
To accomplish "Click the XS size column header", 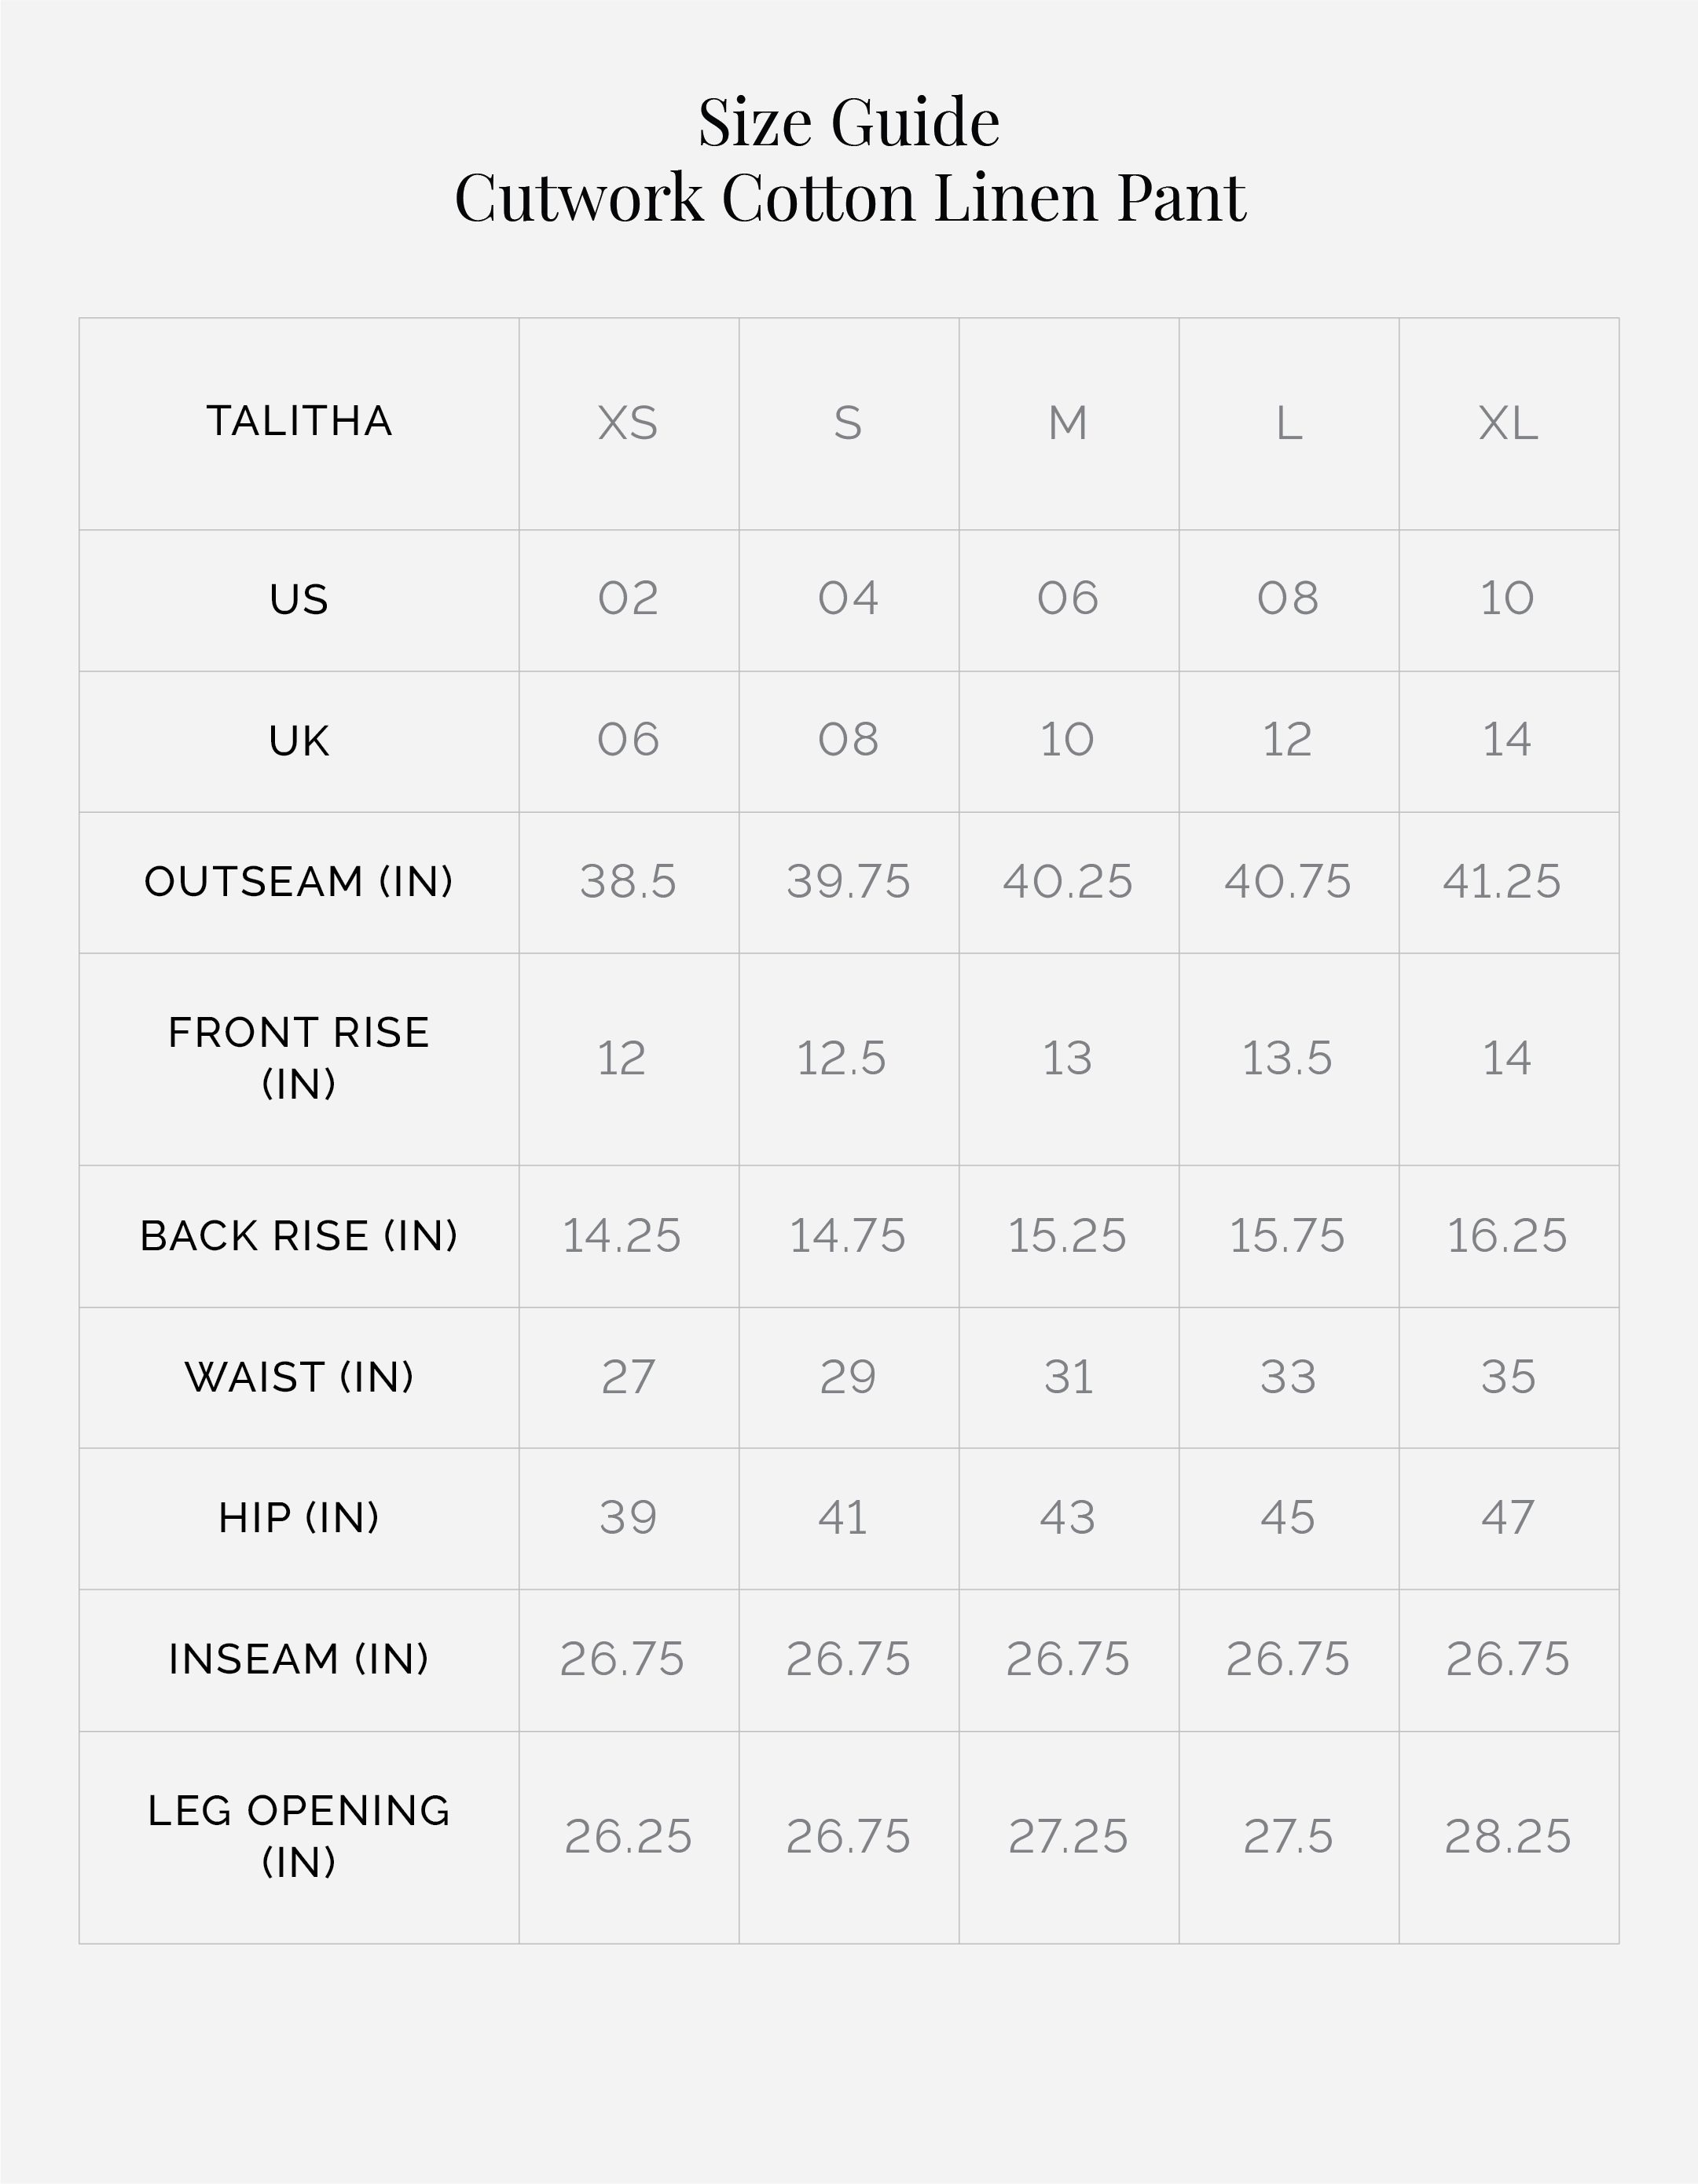I will 629,423.
